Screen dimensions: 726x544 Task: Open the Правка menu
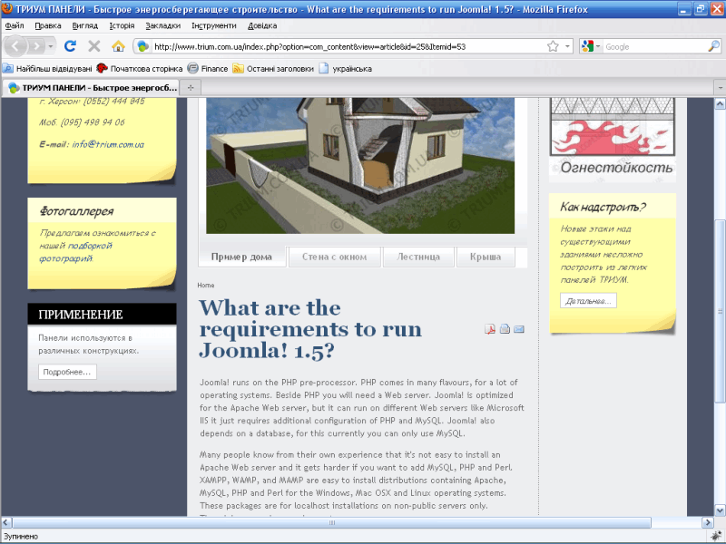pos(48,25)
